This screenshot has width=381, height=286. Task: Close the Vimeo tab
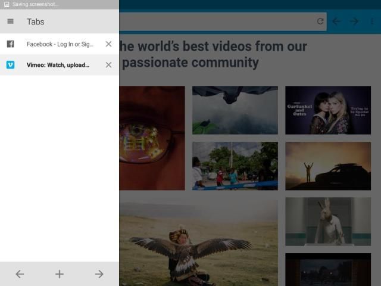108,65
